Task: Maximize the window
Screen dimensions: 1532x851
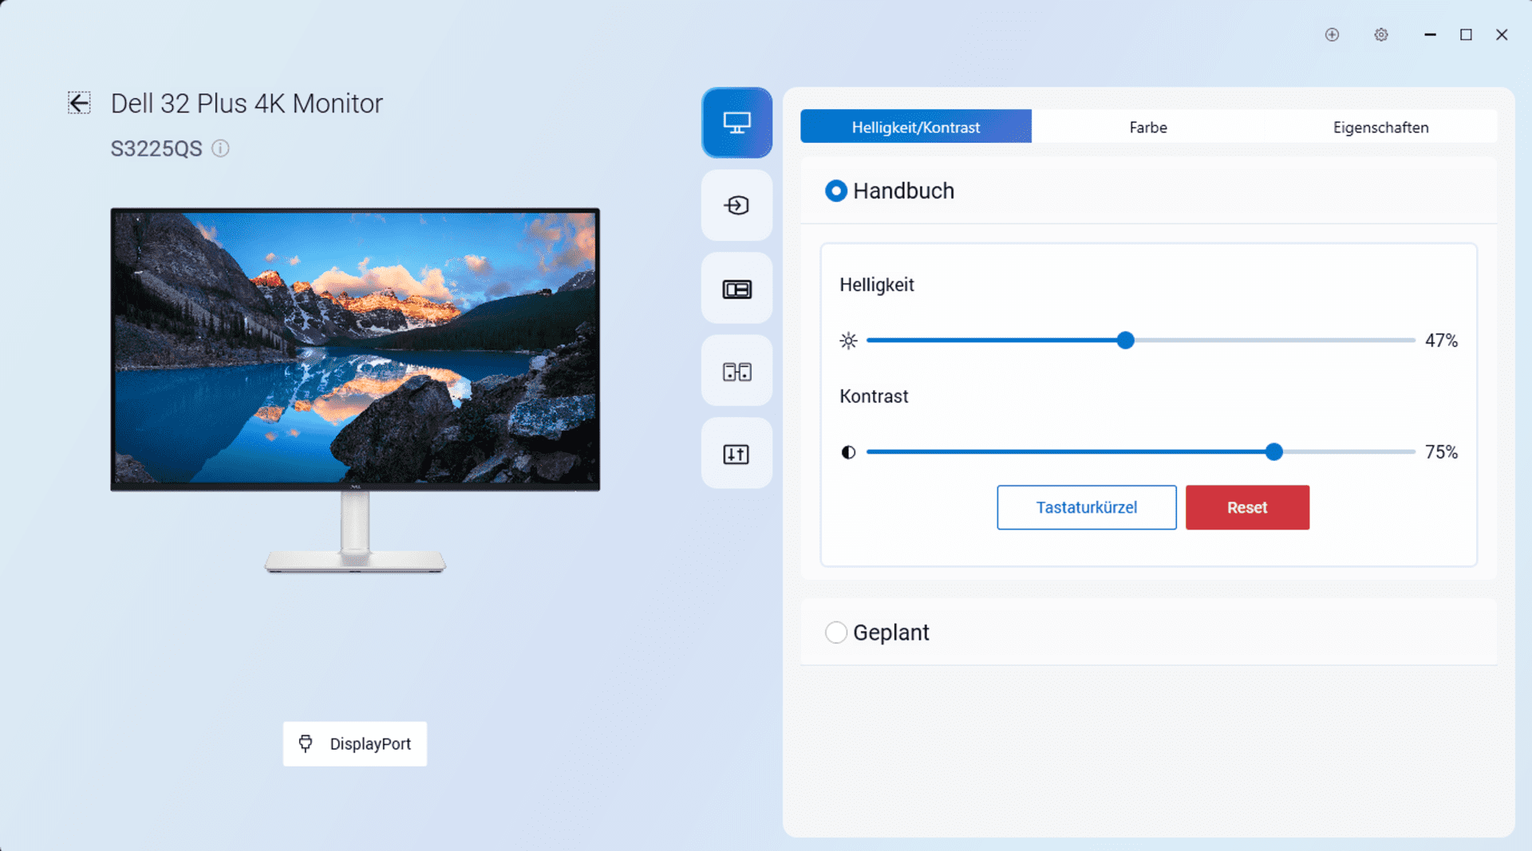Action: point(1466,34)
